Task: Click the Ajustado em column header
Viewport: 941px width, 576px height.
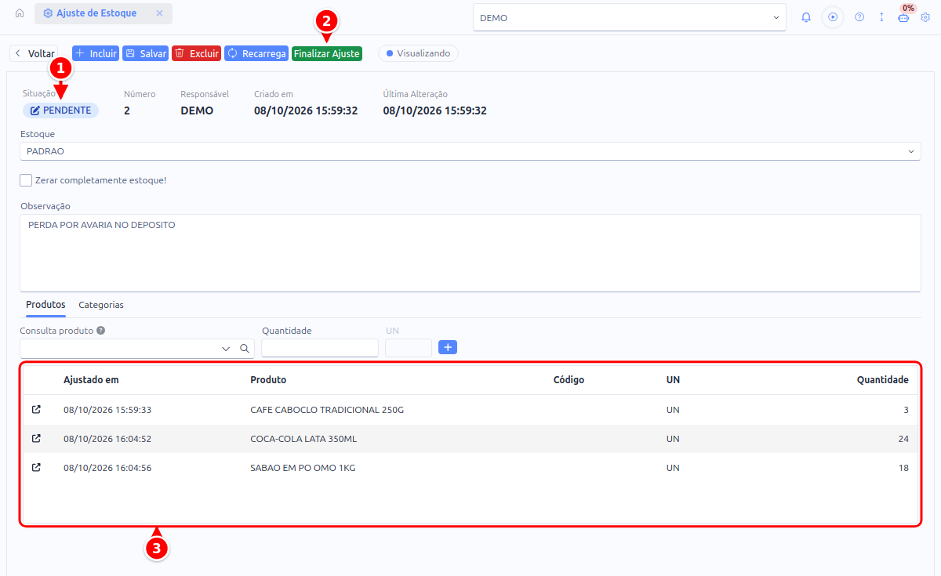Action: (91, 380)
